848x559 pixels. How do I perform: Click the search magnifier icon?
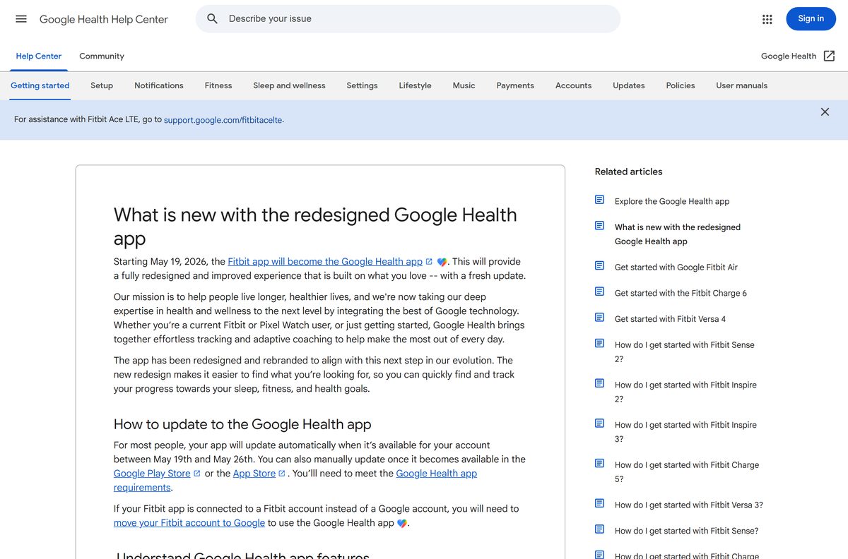(212, 19)
